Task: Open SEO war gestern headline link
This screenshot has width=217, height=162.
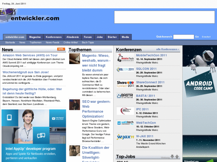Action: 96,109
